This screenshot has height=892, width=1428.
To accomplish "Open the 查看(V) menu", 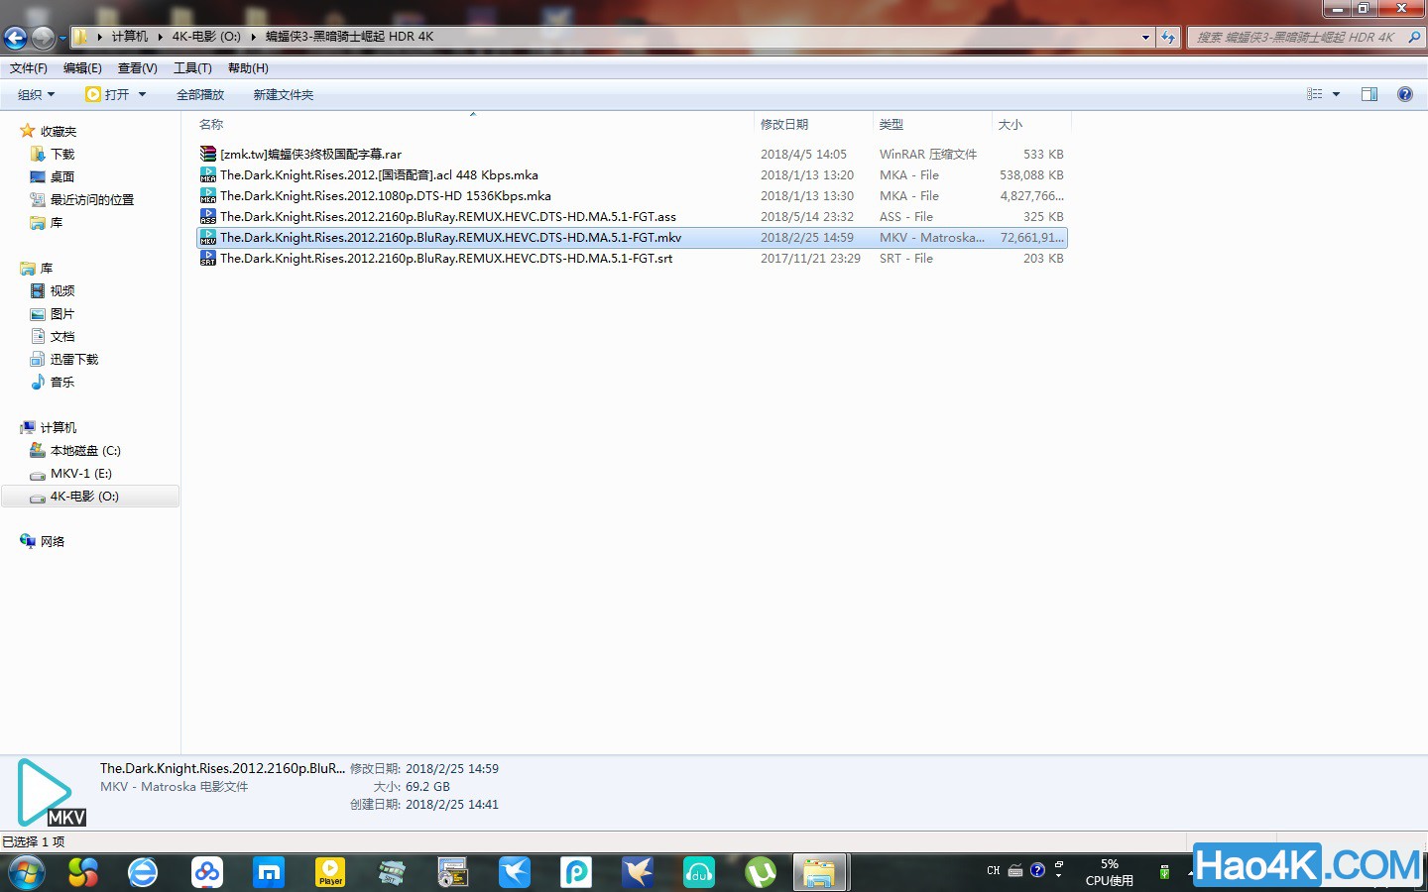I will [137, 67].
